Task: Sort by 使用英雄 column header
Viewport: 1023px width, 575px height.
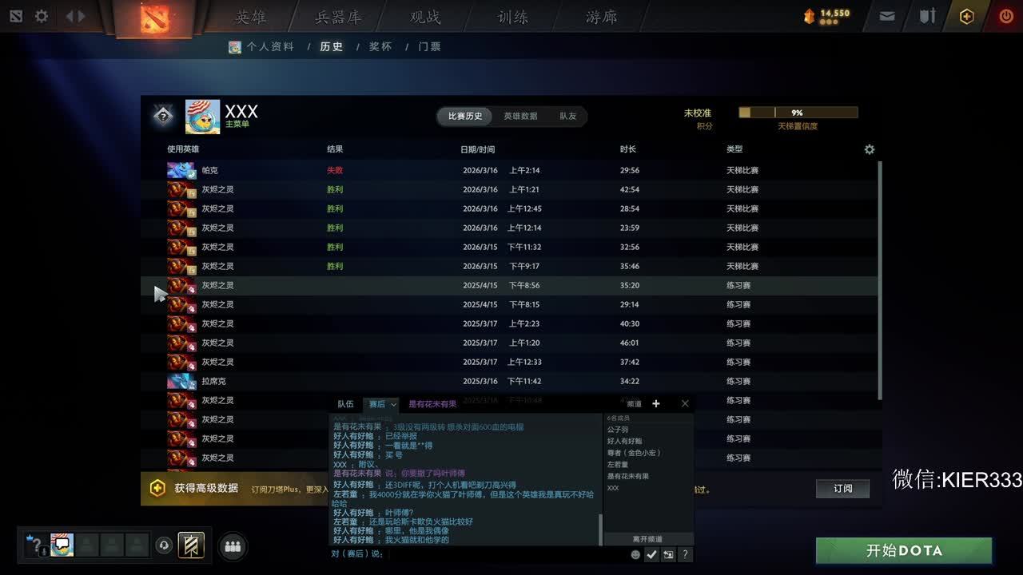Action: tap(183, 149)
